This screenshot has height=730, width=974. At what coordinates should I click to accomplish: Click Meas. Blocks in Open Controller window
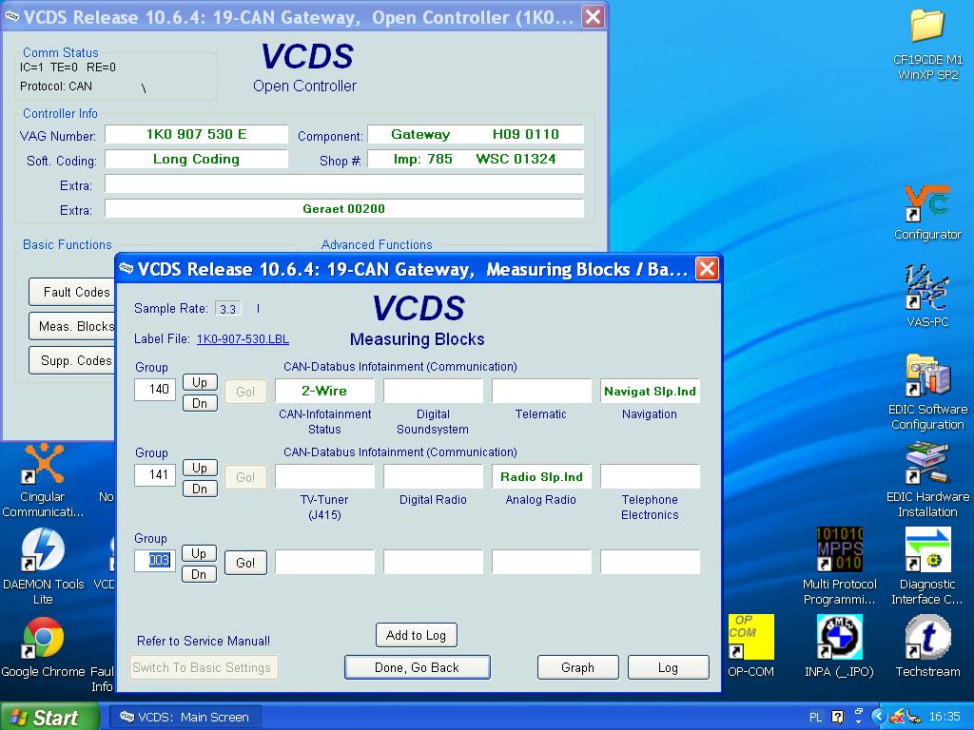point(72,326)
